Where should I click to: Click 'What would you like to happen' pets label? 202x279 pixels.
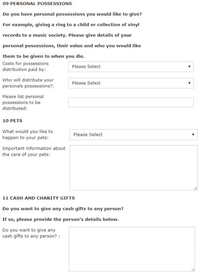28,134
